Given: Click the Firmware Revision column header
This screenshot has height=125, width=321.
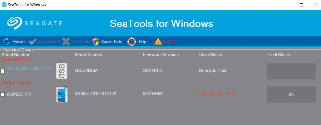Looking at the screenshot, I should (161, 55).
